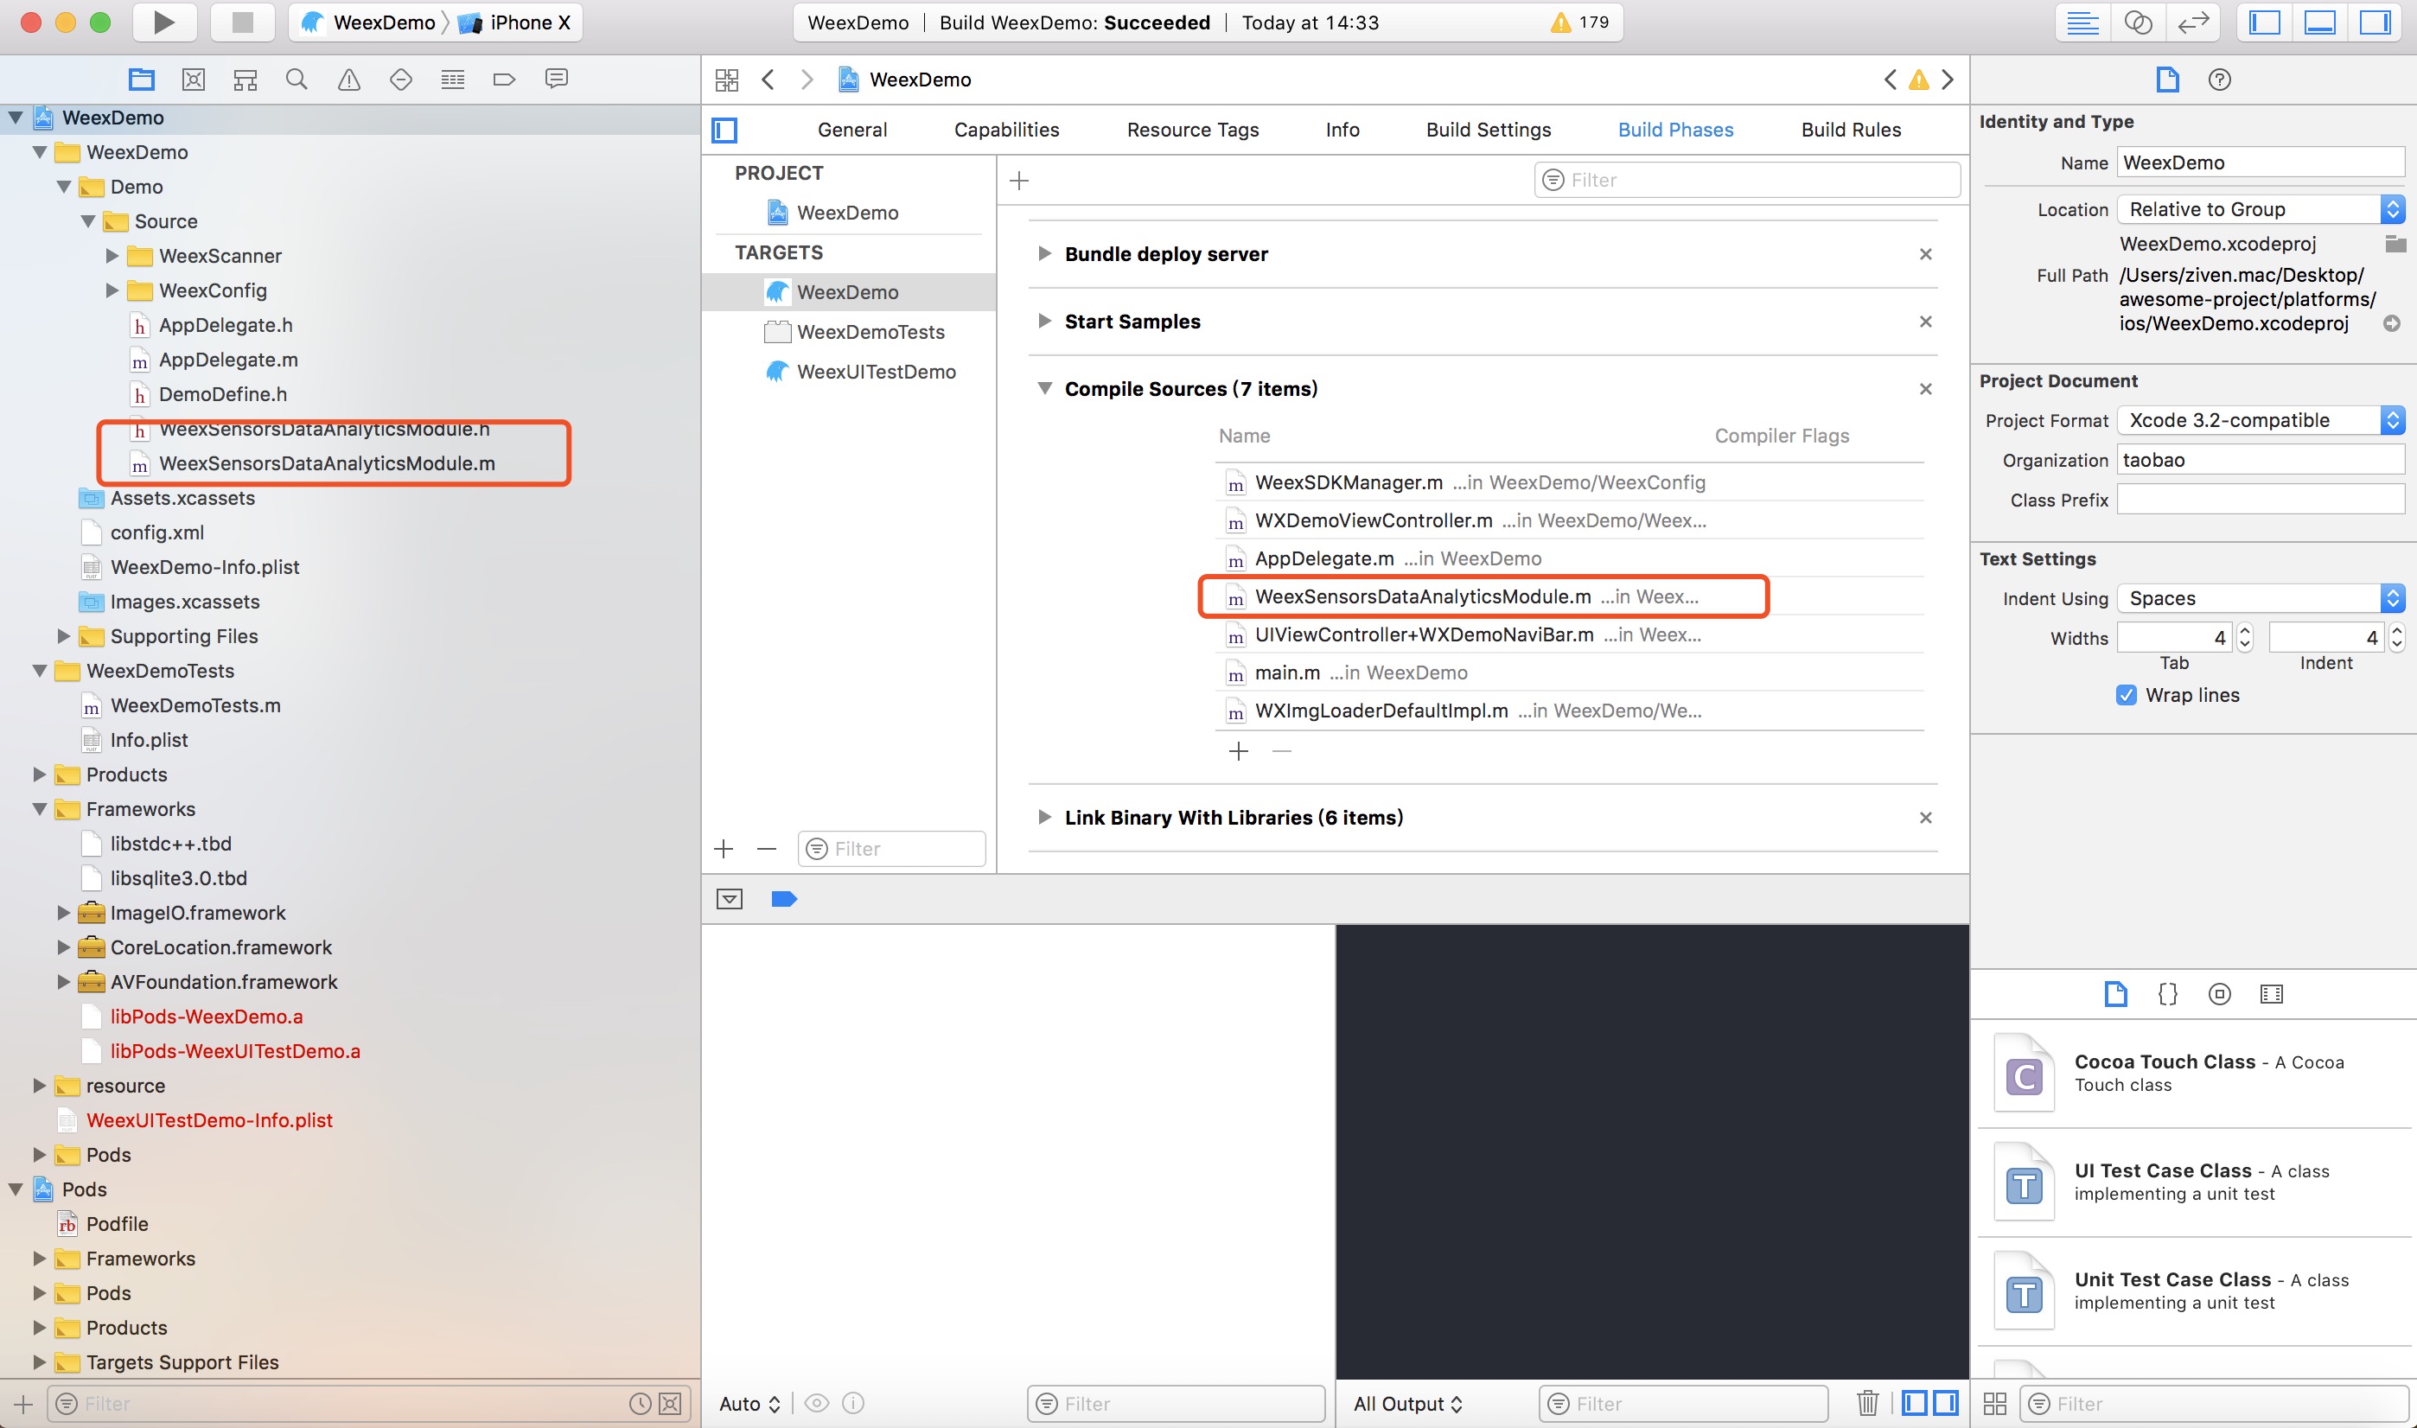Open the All Output dropdown

click(x=1407, y=1403)
